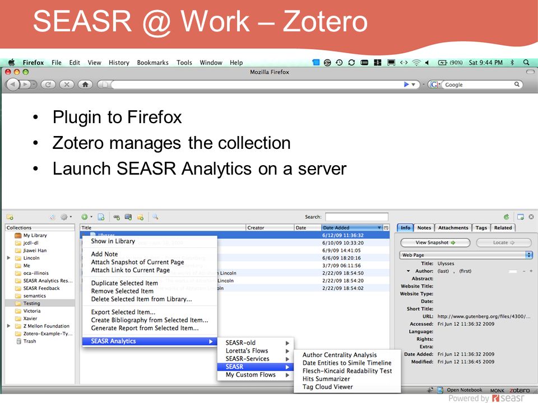The image size is (538, 403).
Task: Click the Go arrow in address bar
Action: [406, 85]
